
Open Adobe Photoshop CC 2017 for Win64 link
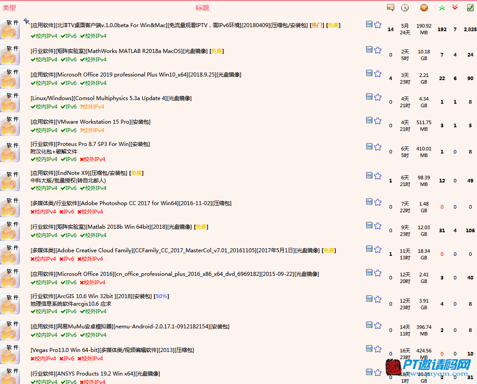click(x=131, y=203)
